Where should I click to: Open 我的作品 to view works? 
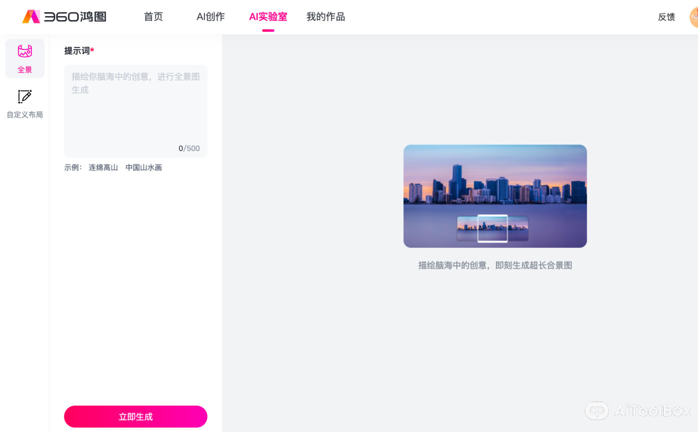(x=326, y=16)
